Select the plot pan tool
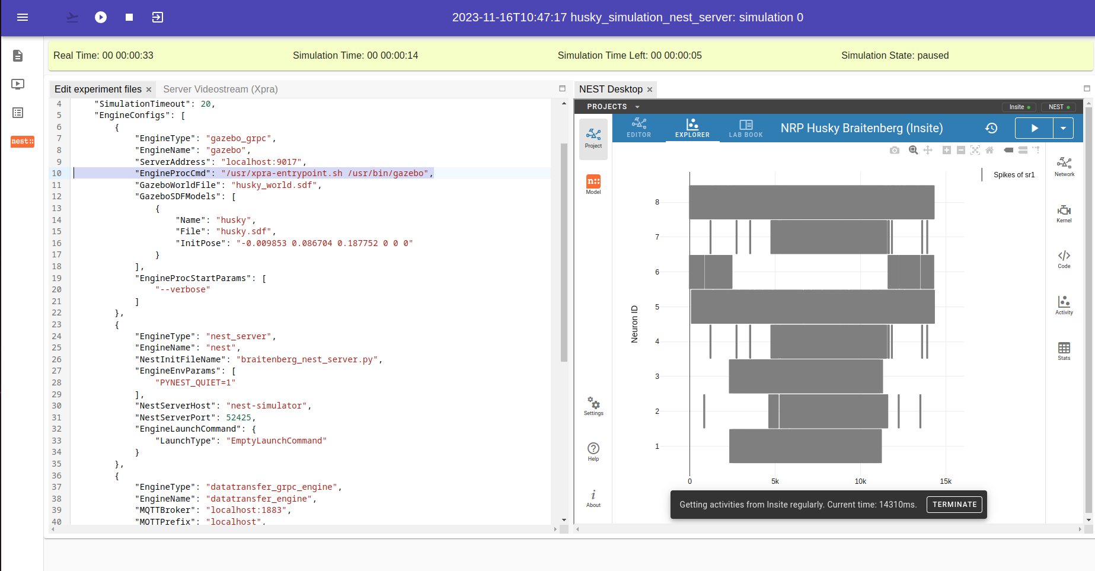 pyautogui.click(x=928, y=150)
